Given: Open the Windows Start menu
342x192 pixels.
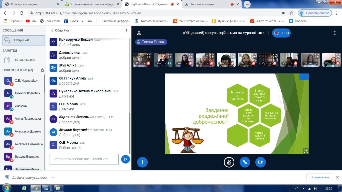Looking at the screenshot, I should (7, 188).
